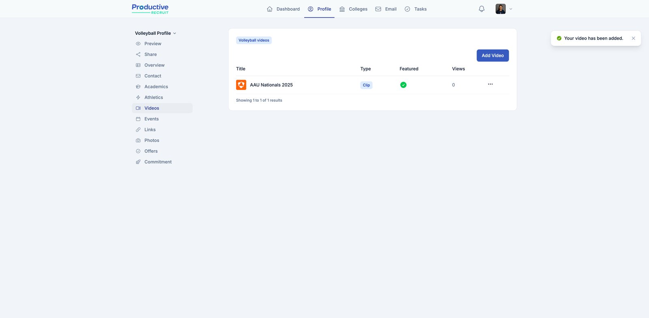Viewport: 649px width, 318px height.
Task: Open the three-dots menu for AAU Nationals 2025
Action: tap(490, 84)
